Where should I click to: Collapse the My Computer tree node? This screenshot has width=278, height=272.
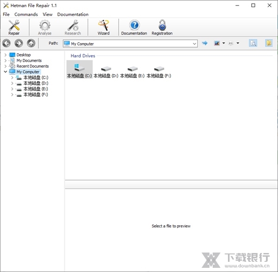[6, 72]
